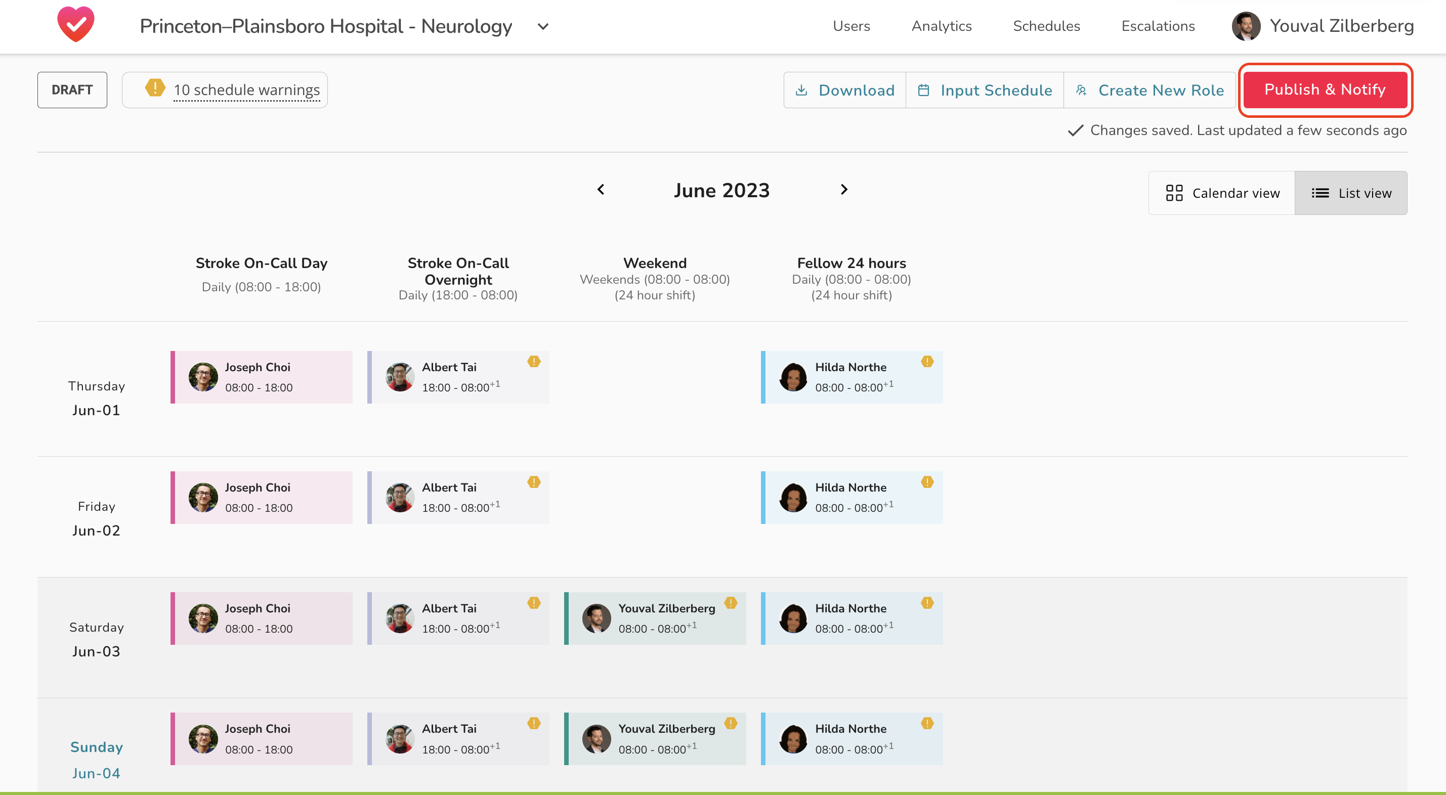Click the Saturday Jun-03 date label
Image resolution: width=1446 pixels, height=795 pixels.
click(x=96, y=639)
